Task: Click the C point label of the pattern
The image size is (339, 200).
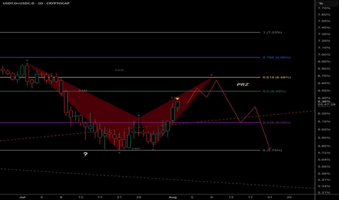Action: 153,149
